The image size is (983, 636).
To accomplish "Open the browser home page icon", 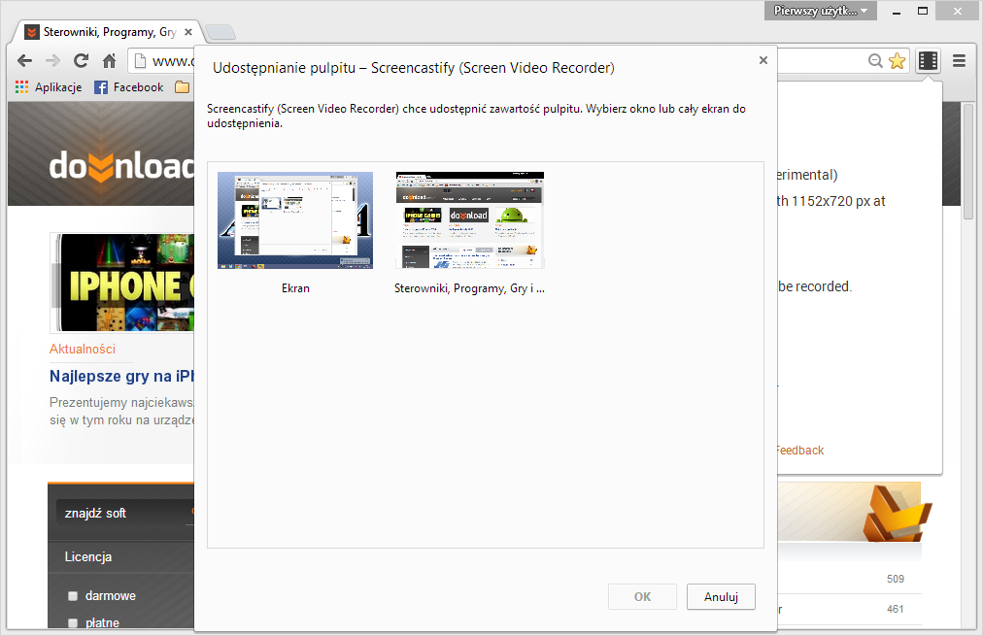I will point(109,61).
